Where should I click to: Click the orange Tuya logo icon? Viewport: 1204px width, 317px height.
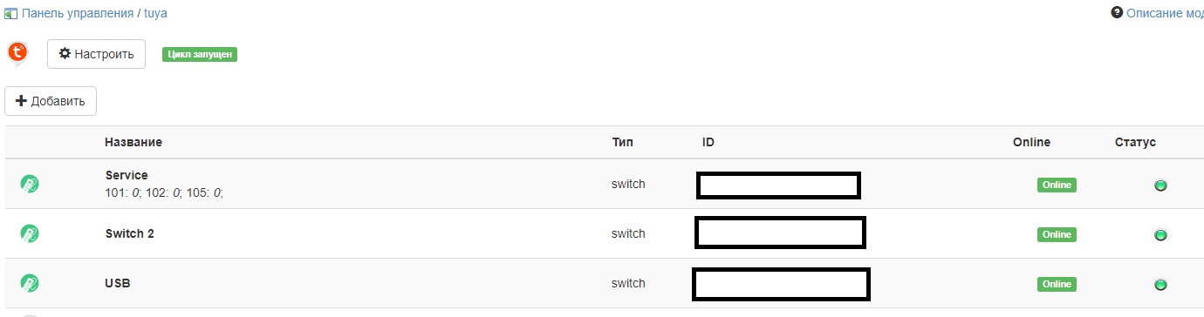17,53
